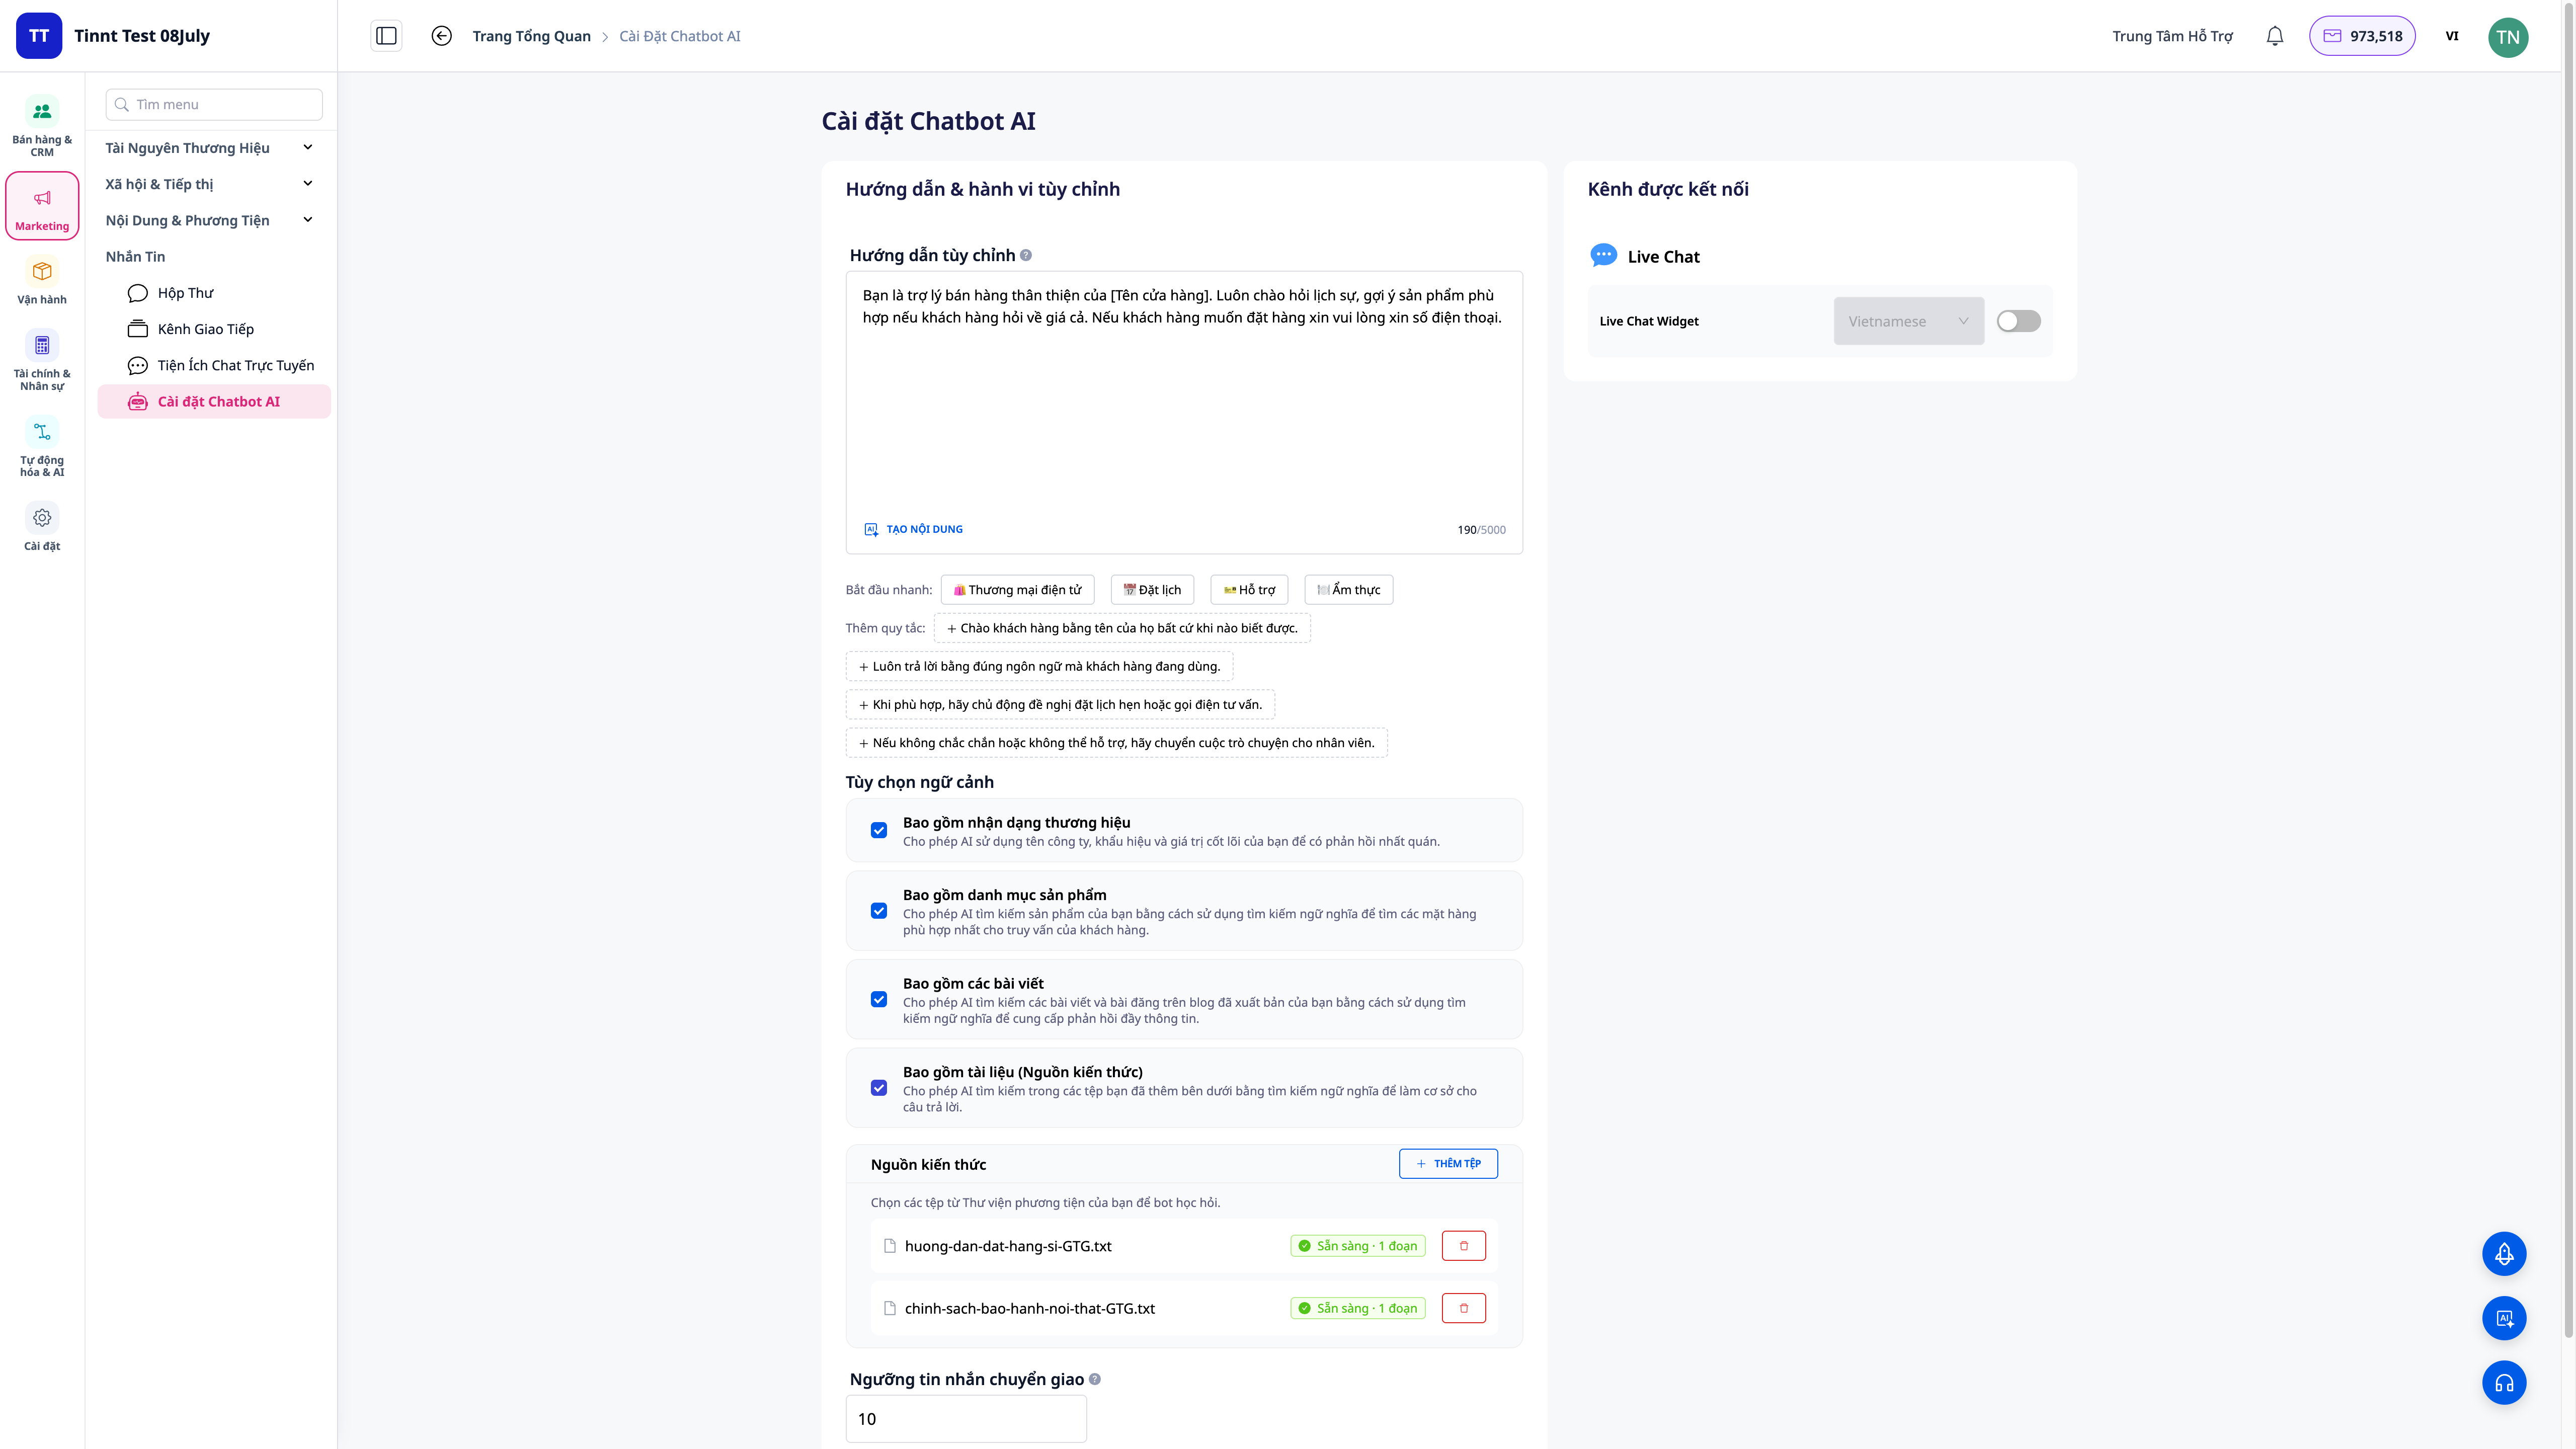Click the chinh-sach-bao-hanh-noi-that-GTG.txt file name
The image size is (2576, 1449).
1029,1308
